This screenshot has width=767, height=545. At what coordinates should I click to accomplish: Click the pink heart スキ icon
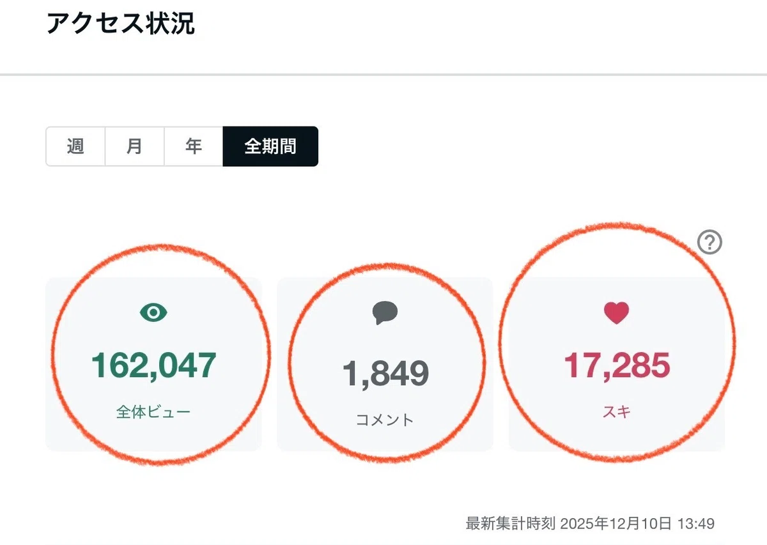(x=616, y=312)
